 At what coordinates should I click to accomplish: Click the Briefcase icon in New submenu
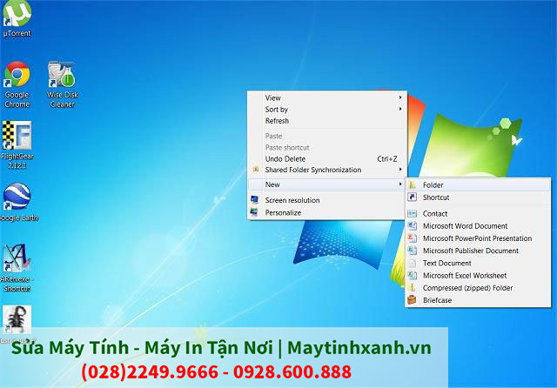[x=412, y=300]
